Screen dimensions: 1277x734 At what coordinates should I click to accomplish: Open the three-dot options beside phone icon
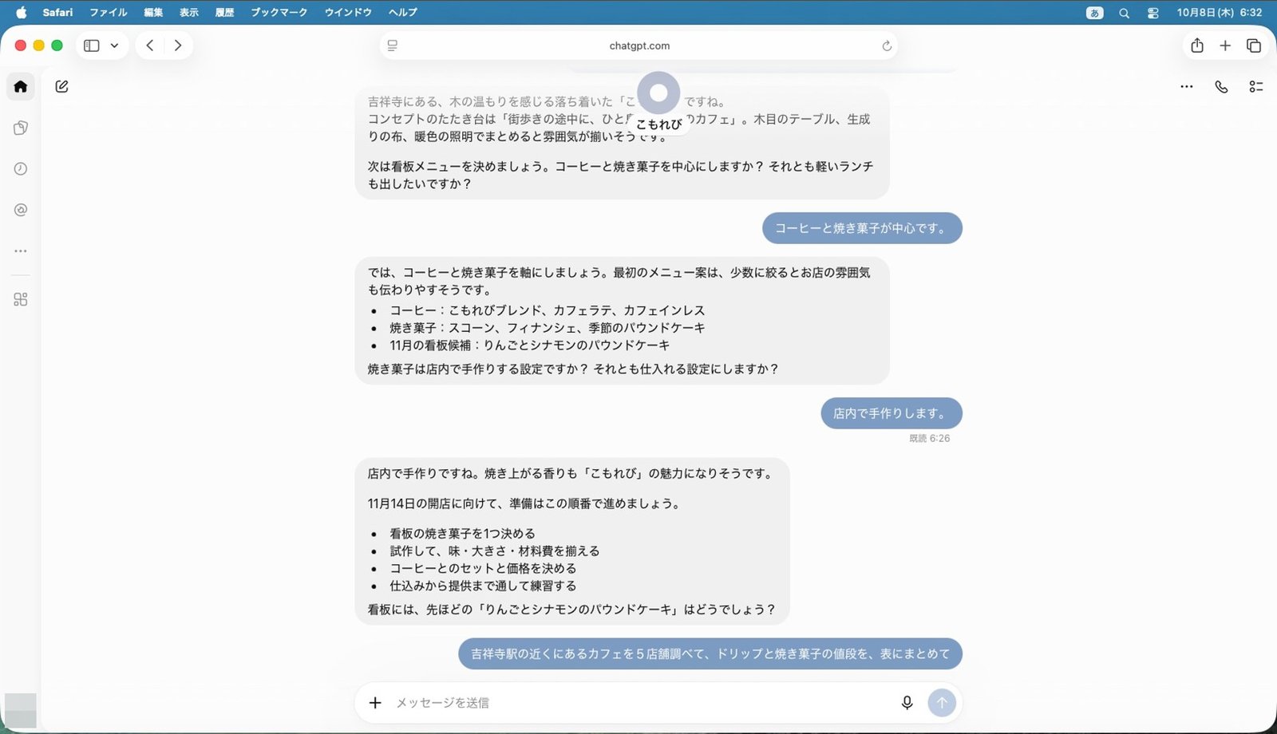(1187, 86)
